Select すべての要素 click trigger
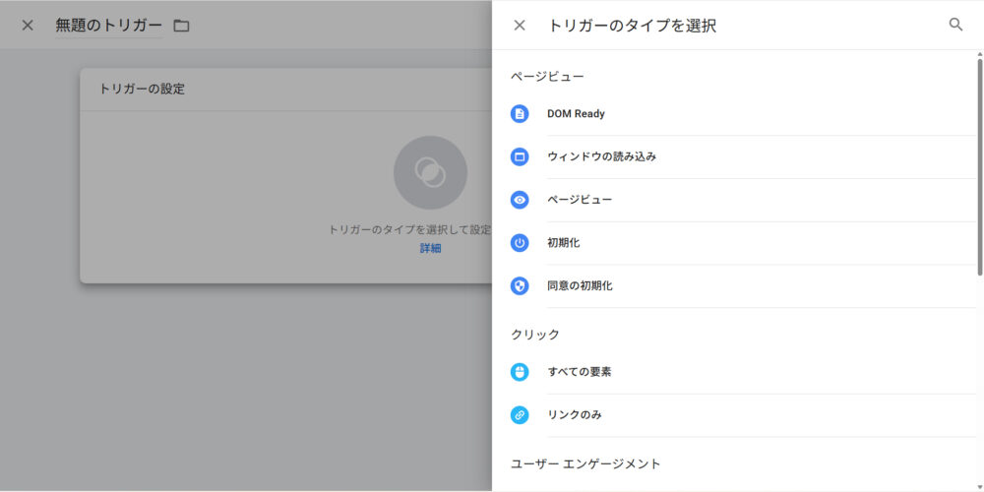 pyautogui.click(x=580, y=372)
